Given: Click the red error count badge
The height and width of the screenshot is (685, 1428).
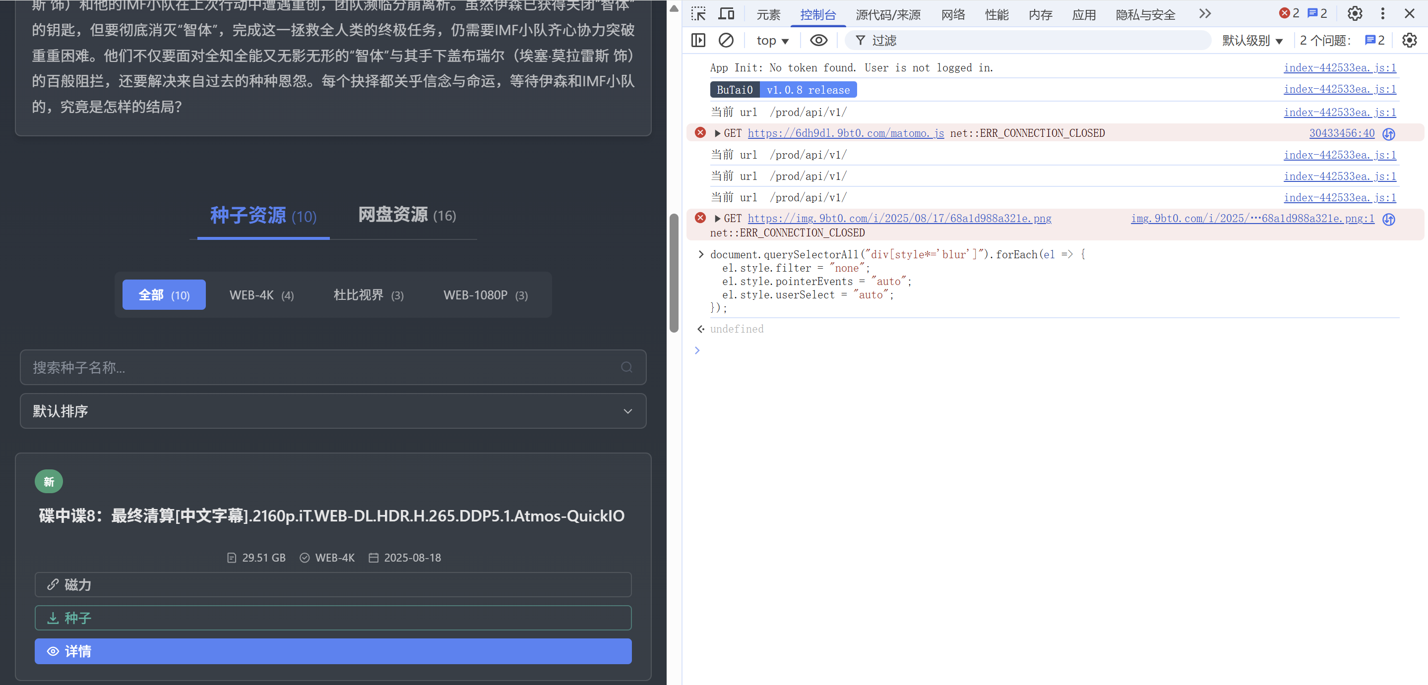Looking at the screenshot, I should coord(1289,14).
